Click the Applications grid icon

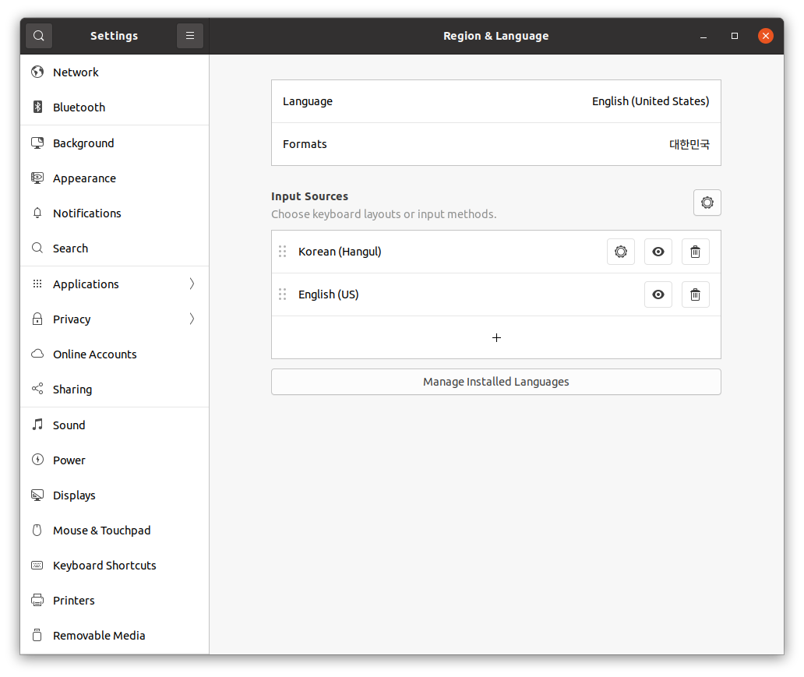click(x=37, y=284)
